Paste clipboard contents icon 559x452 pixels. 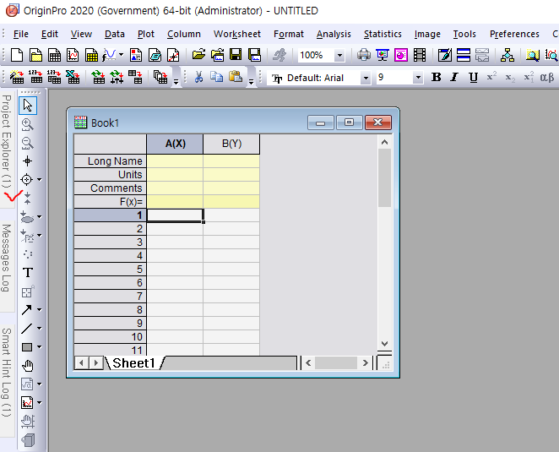pyautogui.click(x=236, y=77)
